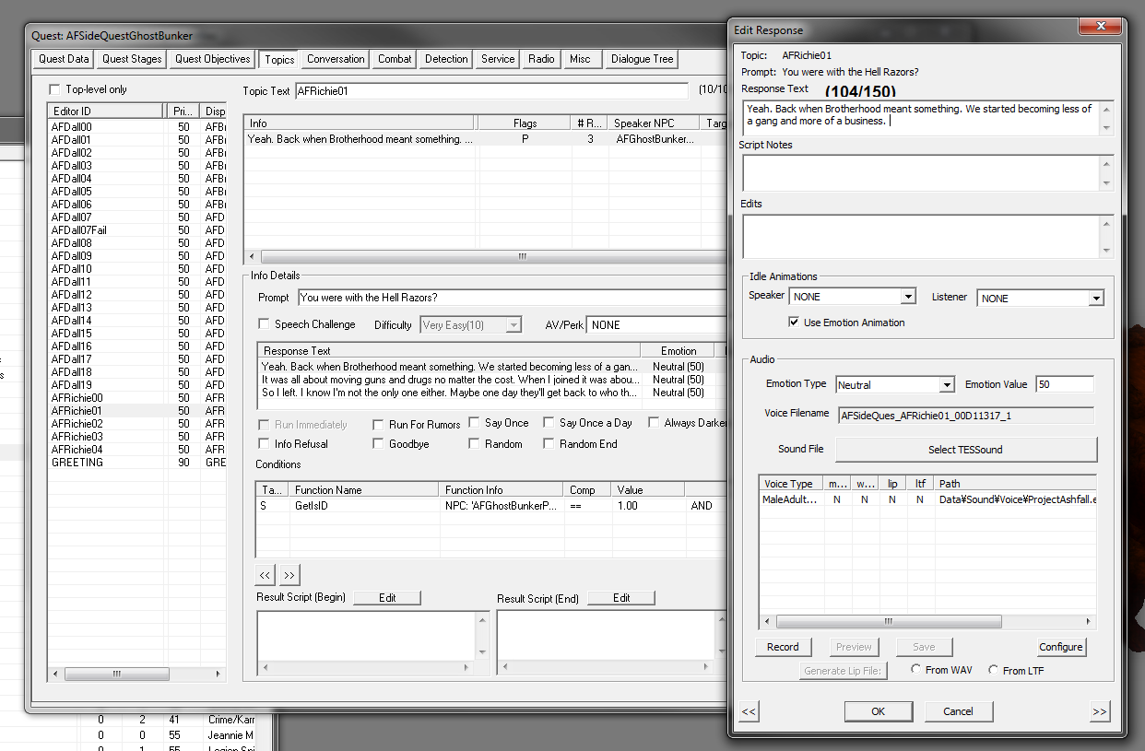Edit the Result Script (Begin)
Screen dimensions: 1145x751
pos(387,598)
